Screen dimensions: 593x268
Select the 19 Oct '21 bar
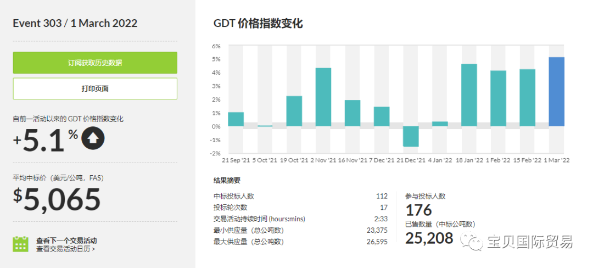pyautogui.click(x=294, y=111)
